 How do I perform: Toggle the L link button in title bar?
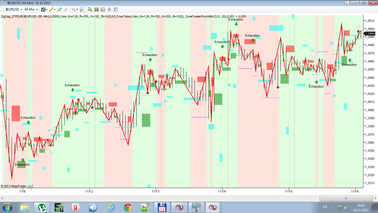click(347, 3)
